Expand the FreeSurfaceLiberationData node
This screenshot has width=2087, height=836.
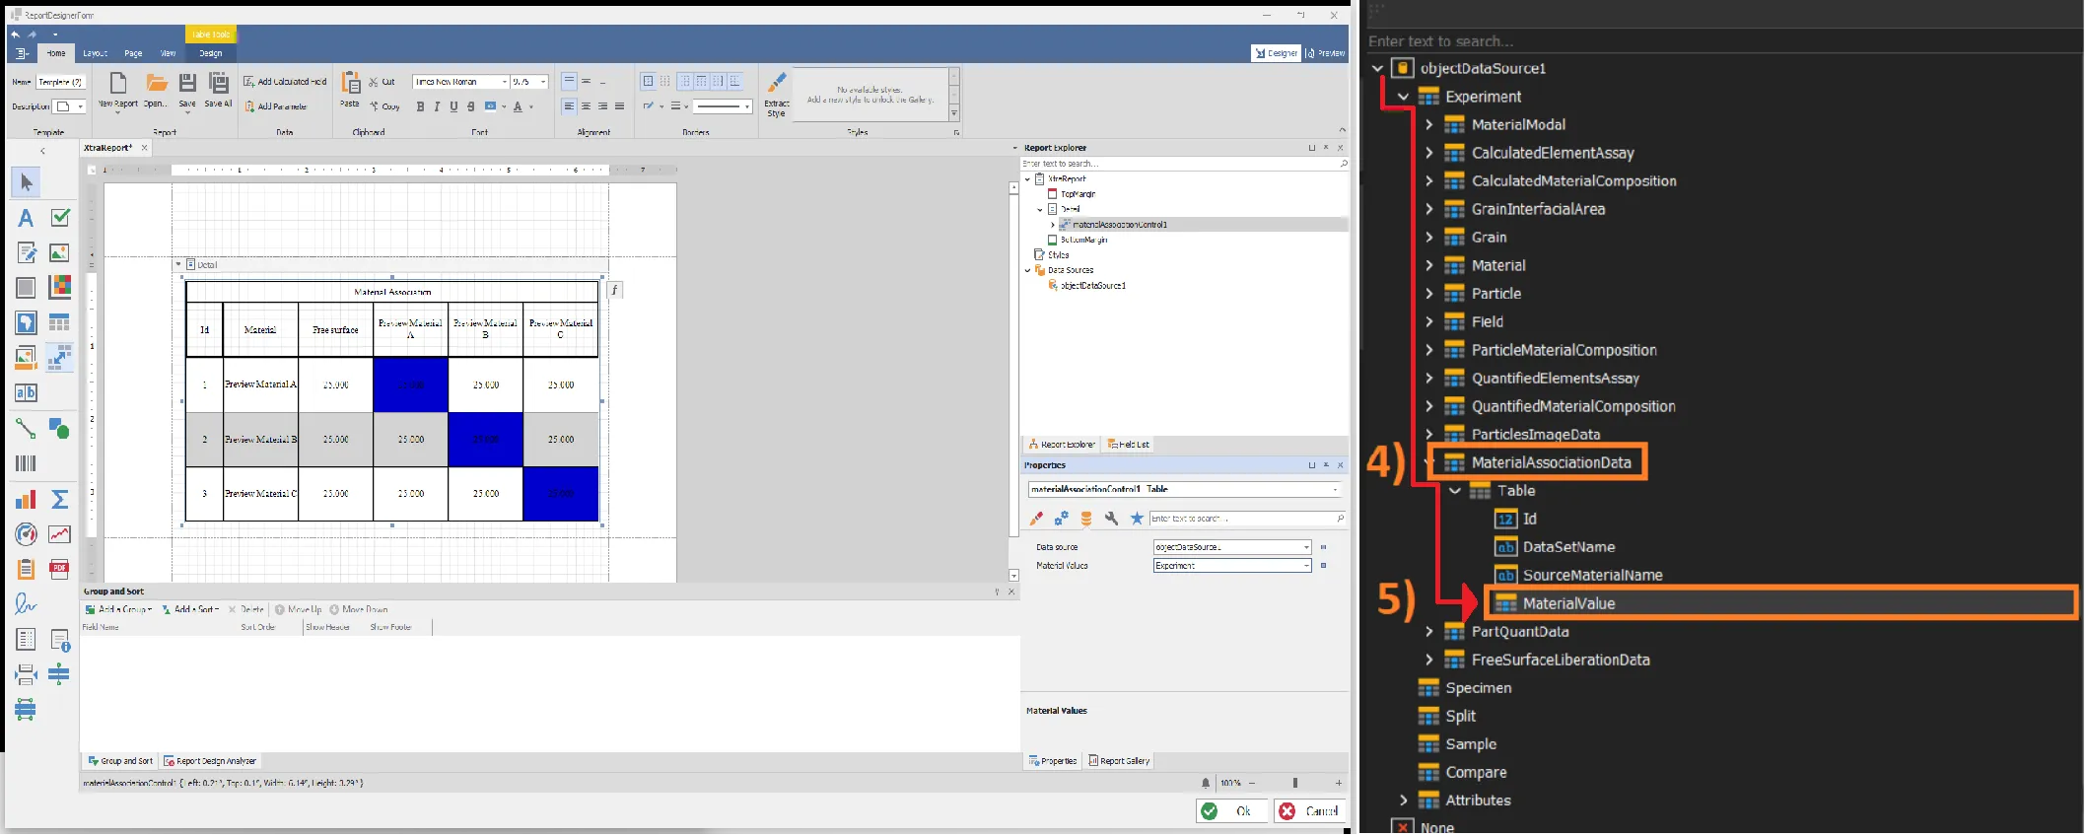click(x=1428, y=661)
